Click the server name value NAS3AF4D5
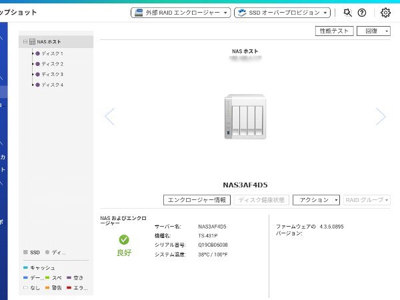Screen dimensions: 400x300 click(x=212, y=227)
